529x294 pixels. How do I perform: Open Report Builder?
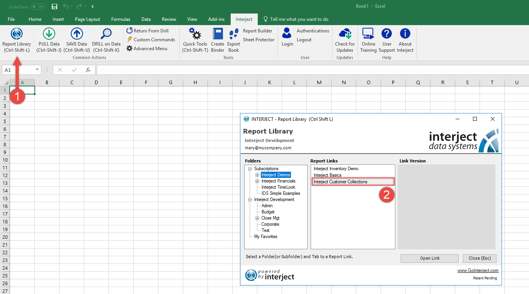click(257, 31)
